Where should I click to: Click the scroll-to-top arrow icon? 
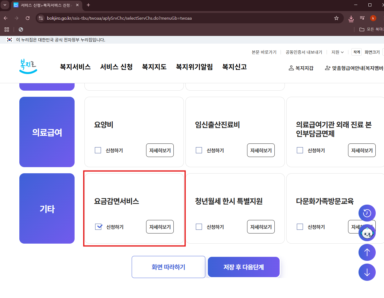coord(367,252)
